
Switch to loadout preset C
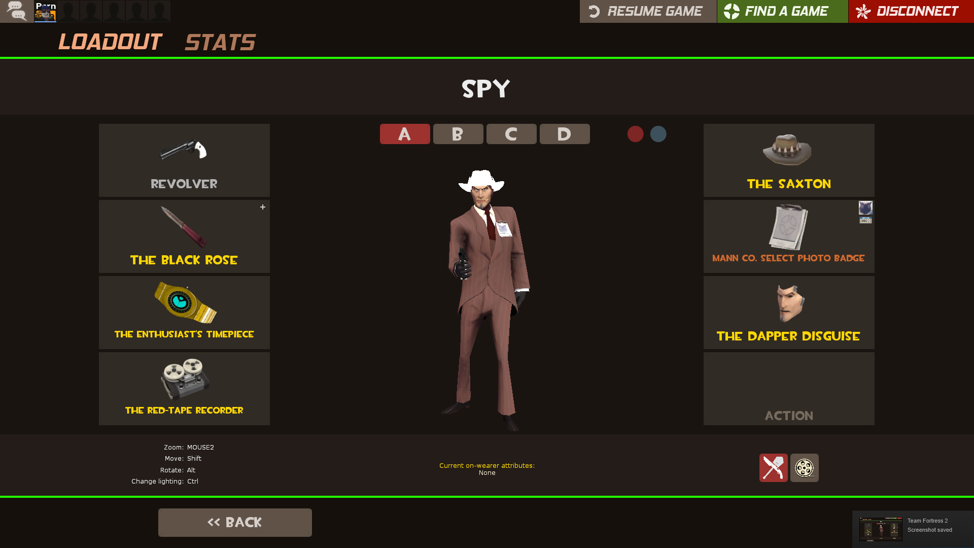coord(511,134)
